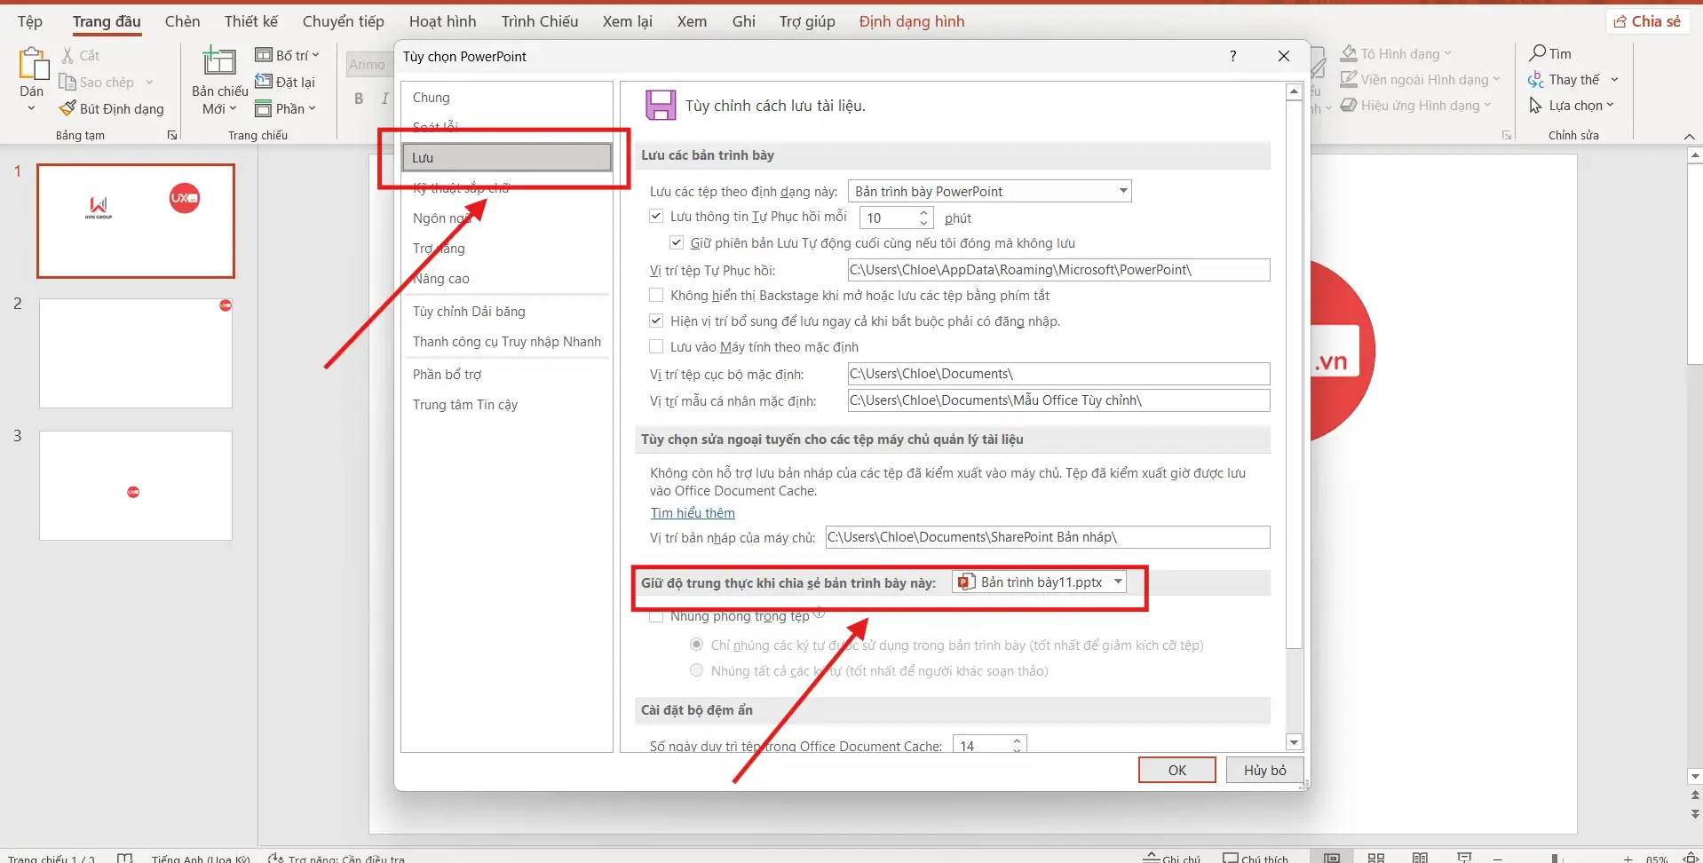Screen dimensions: 1703x863
Task: Switch to the Chèn ribbon tab
Action: tap(182, 21)
